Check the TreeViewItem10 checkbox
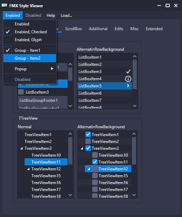This screenshot has height=217, width=182. click(x=95, y=155)
